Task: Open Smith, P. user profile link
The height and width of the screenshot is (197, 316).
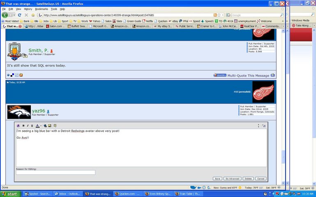Action: 38,50
